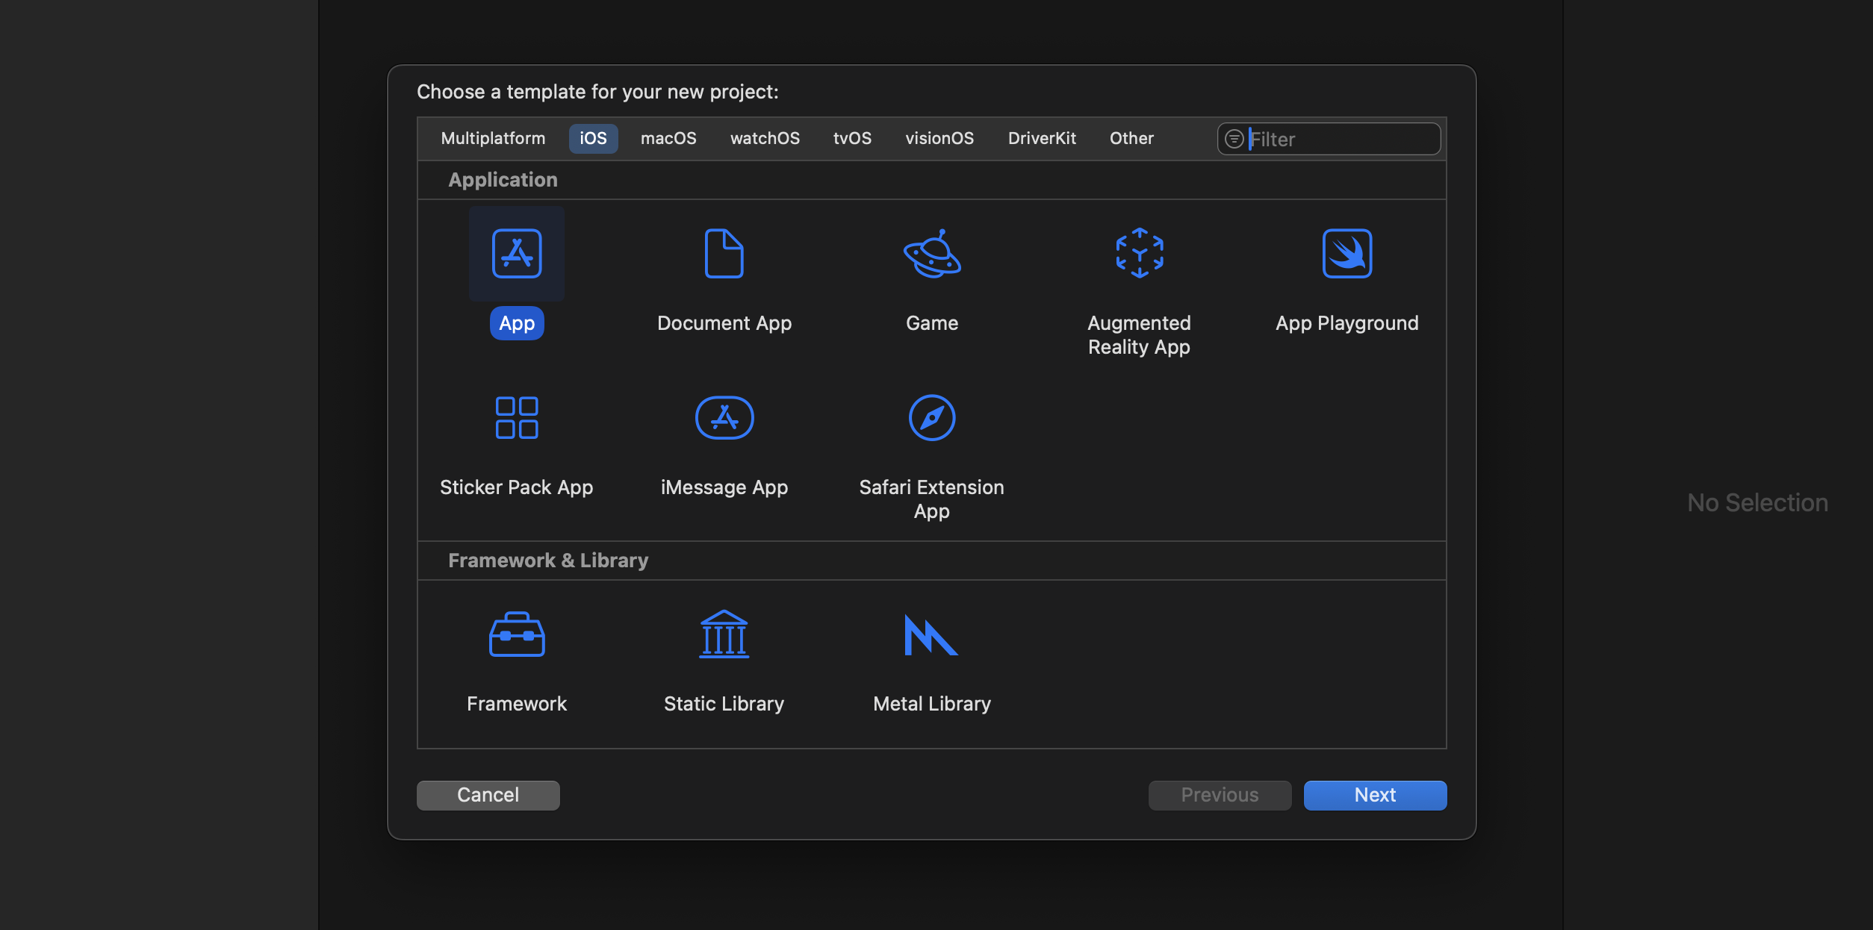Select the App template icon
Viewport: 1873px width, 930px height.
click(x=516, y=254)
